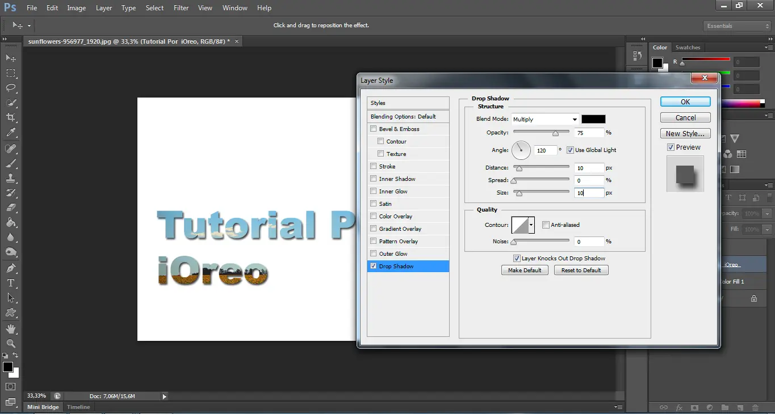Click the Noise value input field
The width and height of the screenshot is (775, 414).
pos(588,242)
